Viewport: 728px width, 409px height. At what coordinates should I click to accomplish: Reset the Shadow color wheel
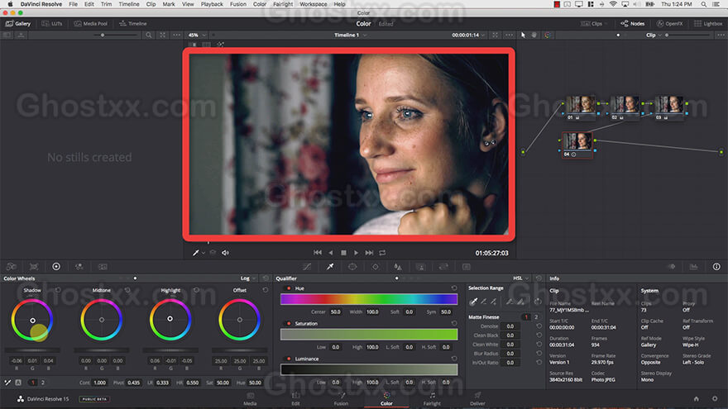tap(58, 290)
